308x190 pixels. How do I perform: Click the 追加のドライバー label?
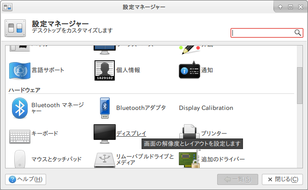point(223,159)
